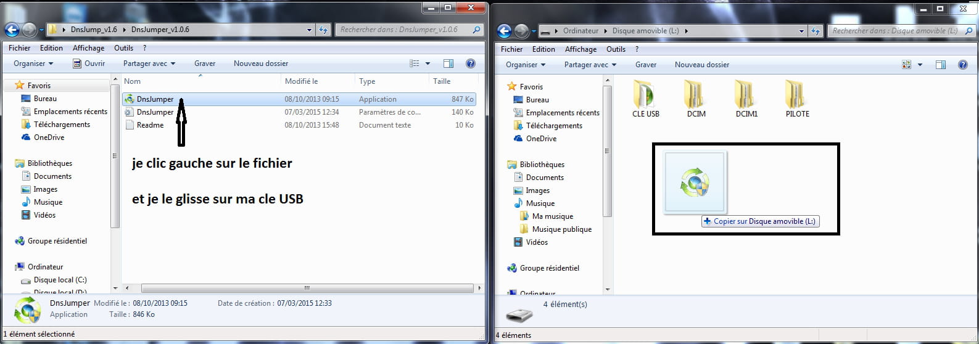Image resolution: width=979 pixels, height=344 pixels.
Task: Click refresh button in Disque amovible address bar
Action: [x=816, y=31]
